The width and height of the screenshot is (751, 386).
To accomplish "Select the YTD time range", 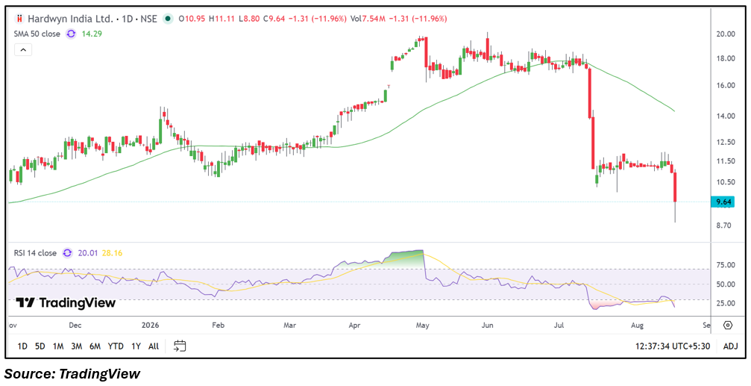I will point(116,346).
